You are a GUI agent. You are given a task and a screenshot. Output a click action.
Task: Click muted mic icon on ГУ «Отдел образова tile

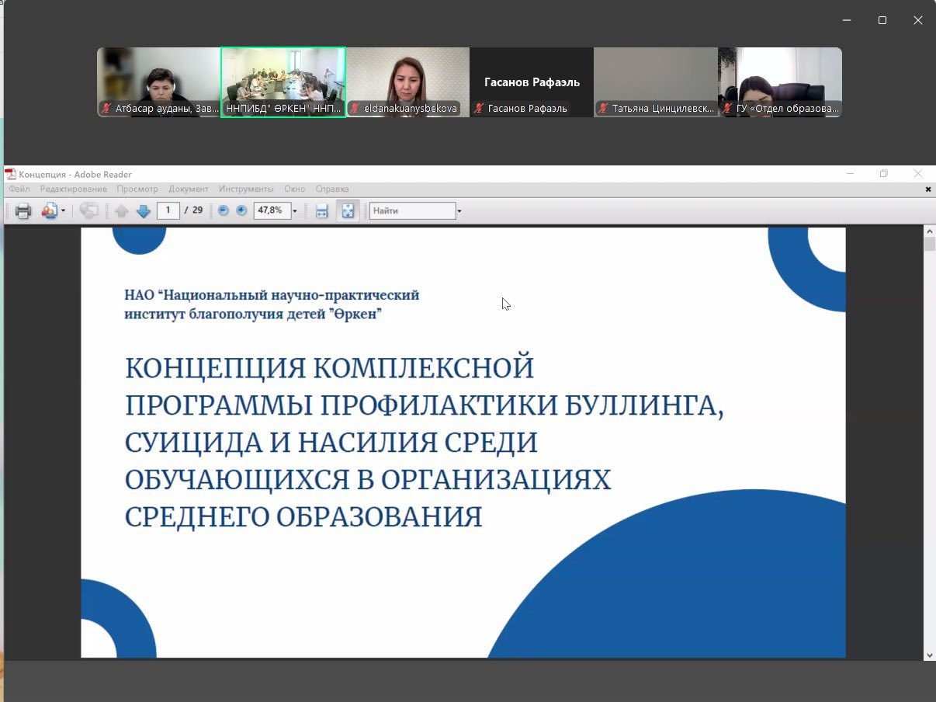point(727,109)
